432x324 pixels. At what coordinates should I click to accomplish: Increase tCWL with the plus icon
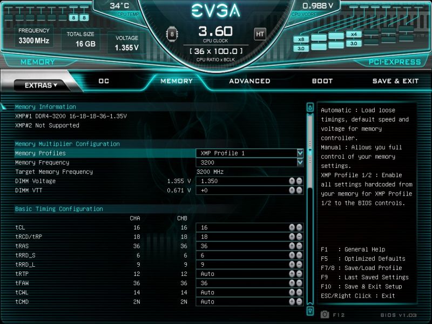coord(292,292)
